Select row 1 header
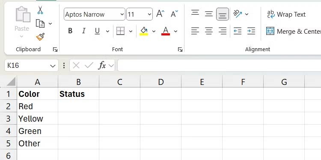321x160 pixels. coord(8,94)
